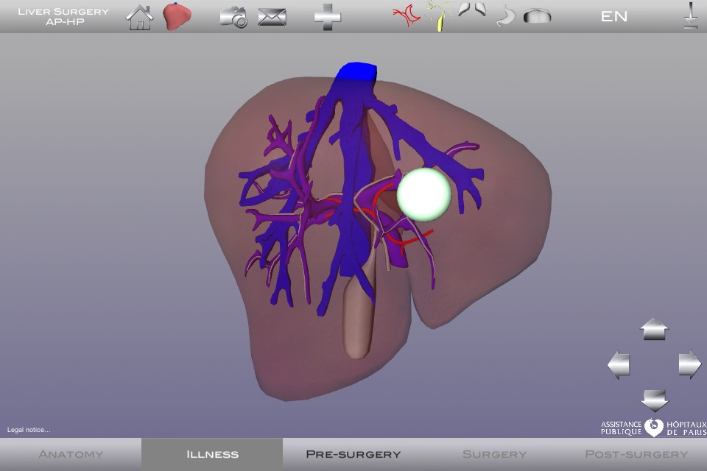Select the Illness tab

click(x=212, y=454)
